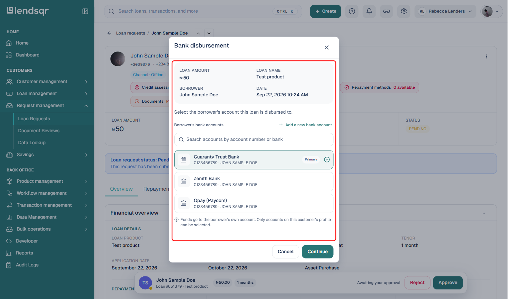This screenshot has height=299, width=511.
Task: Click the TS avatar in approval bar
Action: [145, 283]
